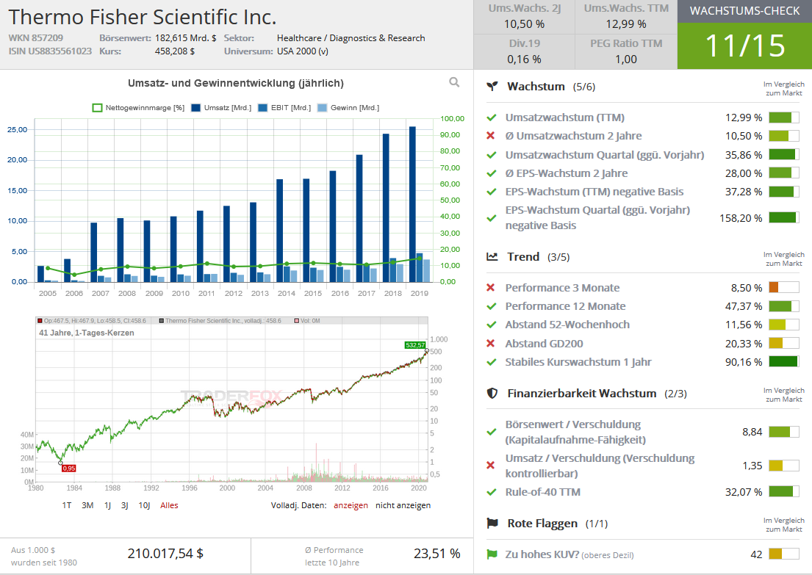Click the 11/15 Wachstums-Check score
Viewport: 812px width, 575px height.
744,46
